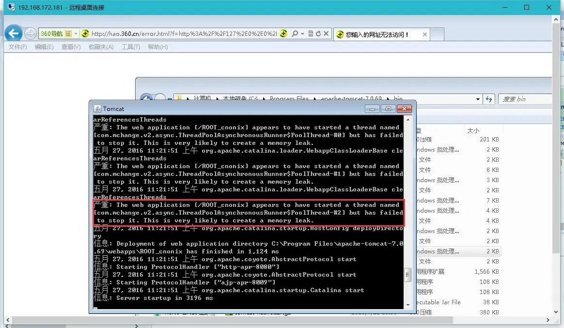Click the remote desktop horizontal scroll-right arrow
Image resolution: width=564 pixels, height=328 pixels.
point(548,320)
